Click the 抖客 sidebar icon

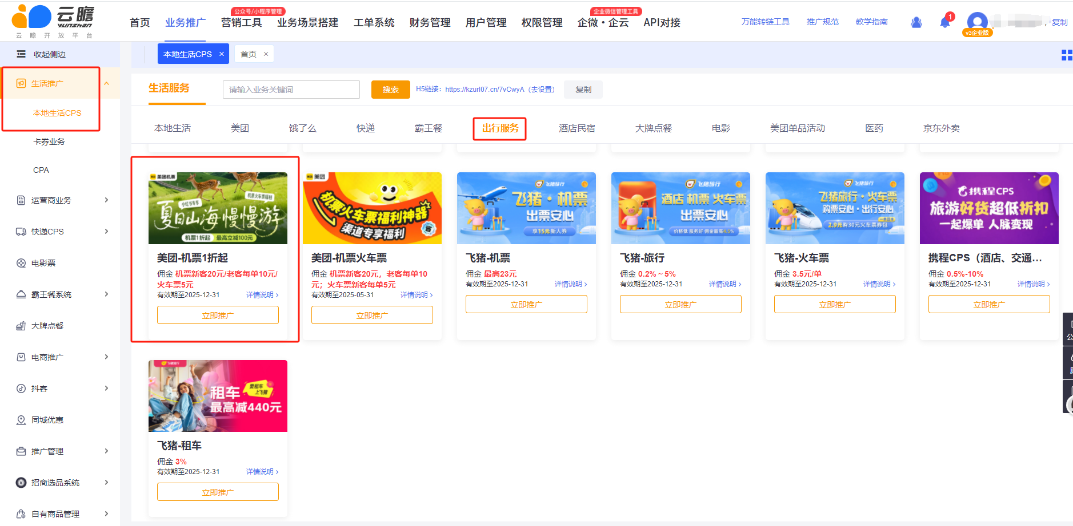(21, 389)
